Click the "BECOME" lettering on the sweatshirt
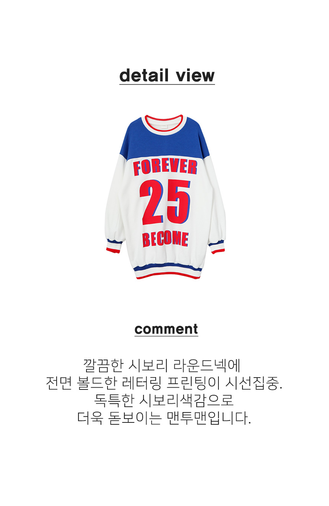329x506 pixels. tap(165, 239)
